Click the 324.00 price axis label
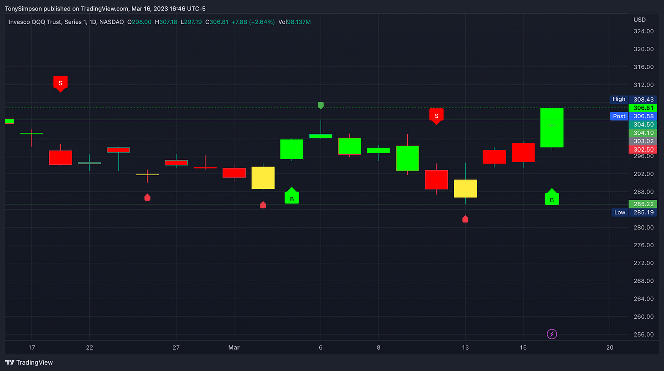The width and height of the screenshot is (664, 371). pos(643,31)
